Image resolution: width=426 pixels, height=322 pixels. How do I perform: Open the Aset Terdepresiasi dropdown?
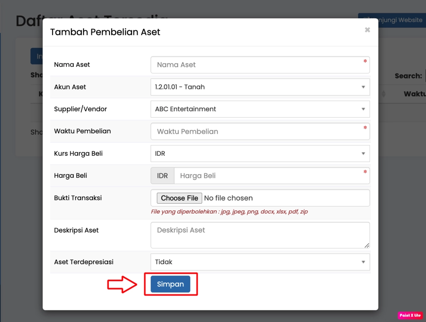click(x=260, y=262)
